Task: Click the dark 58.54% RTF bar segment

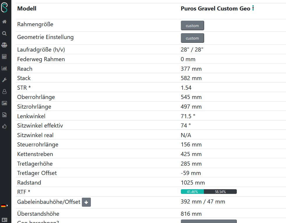Action: [220, 192]
